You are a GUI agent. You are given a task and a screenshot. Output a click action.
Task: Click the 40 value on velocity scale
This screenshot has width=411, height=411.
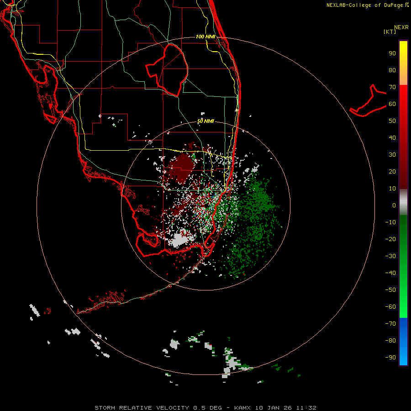392,137
